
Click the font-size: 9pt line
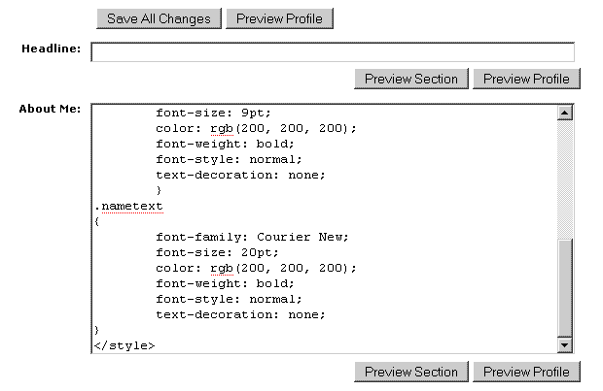click(x=214, y=113)
